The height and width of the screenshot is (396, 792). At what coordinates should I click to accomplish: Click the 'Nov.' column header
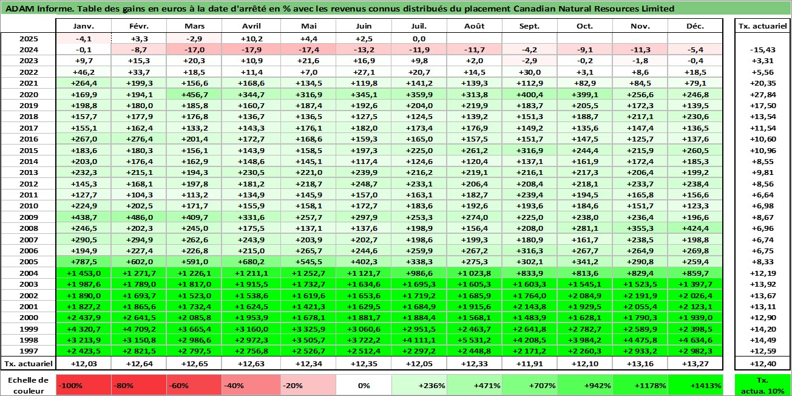pos(640,26)
